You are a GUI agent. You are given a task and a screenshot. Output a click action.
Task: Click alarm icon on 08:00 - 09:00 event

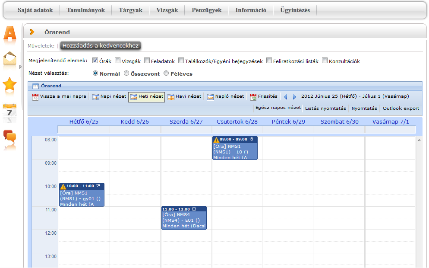point(252,139)
